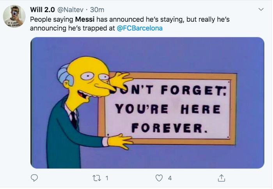The height and width of the screenshot is (189, 273).
Task: Click the word FOREVER on the sign
Action: tap(167, 127)
